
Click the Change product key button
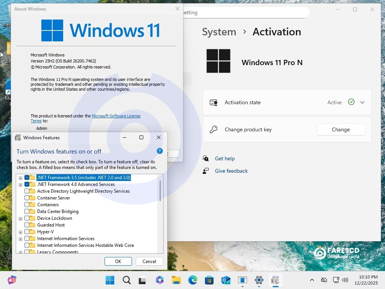(x=341, y=129)
